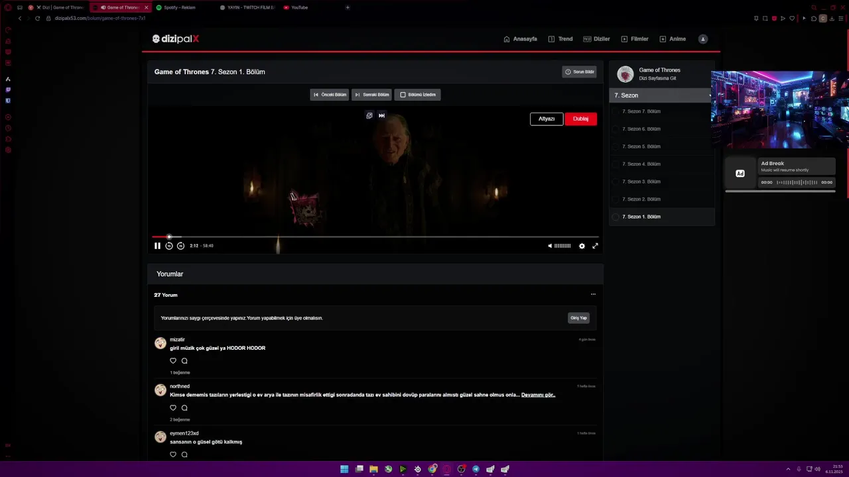Go to series page via Dizi Sayfasına Git

pos(657,78)
